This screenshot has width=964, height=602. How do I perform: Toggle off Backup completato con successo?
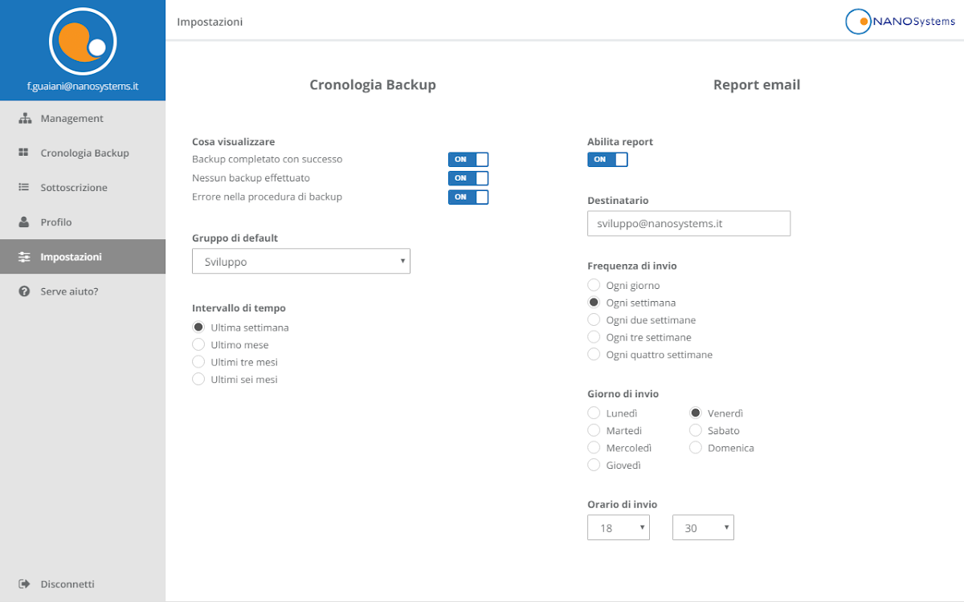(x=468, y=160)
